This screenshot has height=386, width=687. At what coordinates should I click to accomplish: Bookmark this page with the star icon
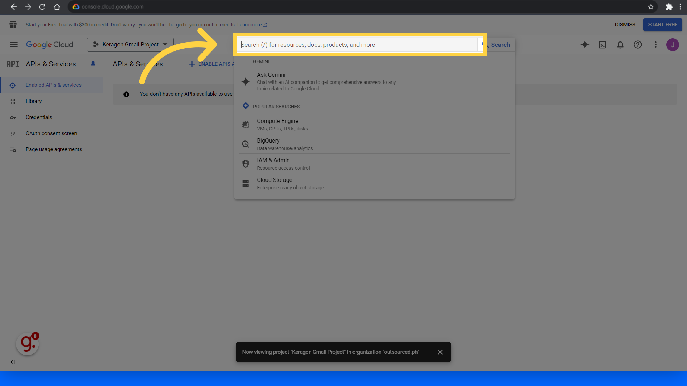click(651, 7)
